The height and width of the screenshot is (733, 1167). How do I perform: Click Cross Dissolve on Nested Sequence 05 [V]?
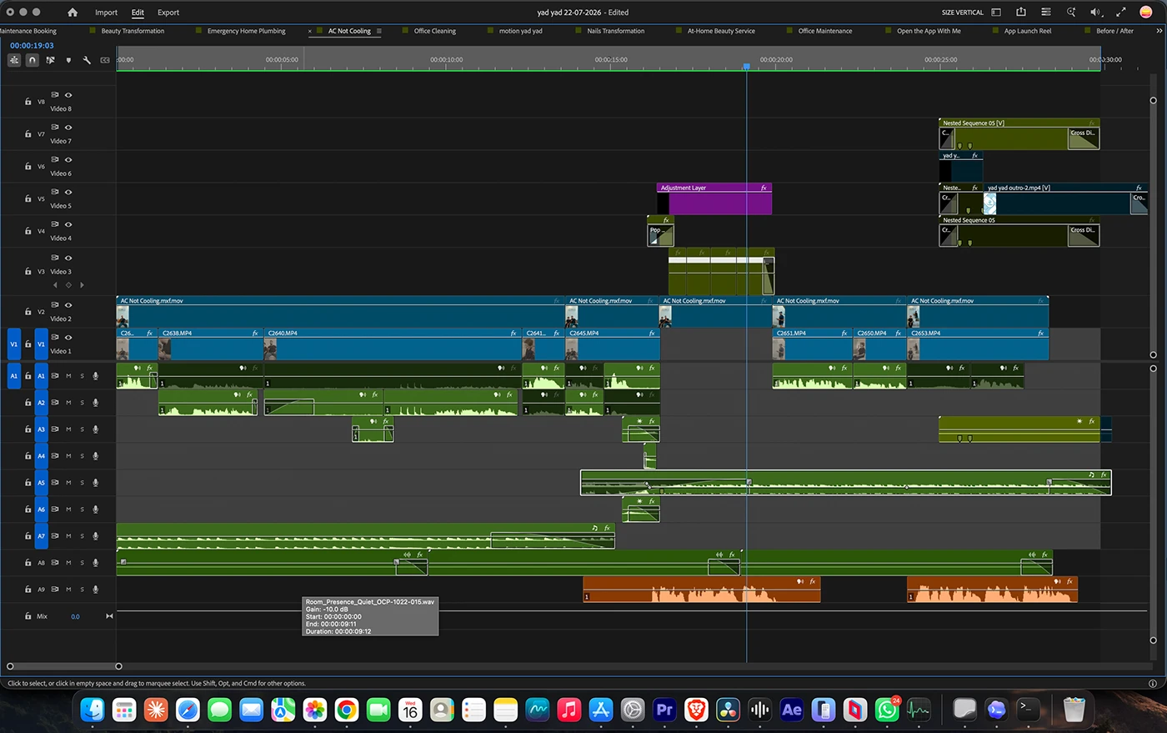(1084, 138)
